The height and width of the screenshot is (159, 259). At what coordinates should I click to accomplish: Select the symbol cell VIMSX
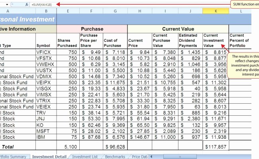pos(46,95)
